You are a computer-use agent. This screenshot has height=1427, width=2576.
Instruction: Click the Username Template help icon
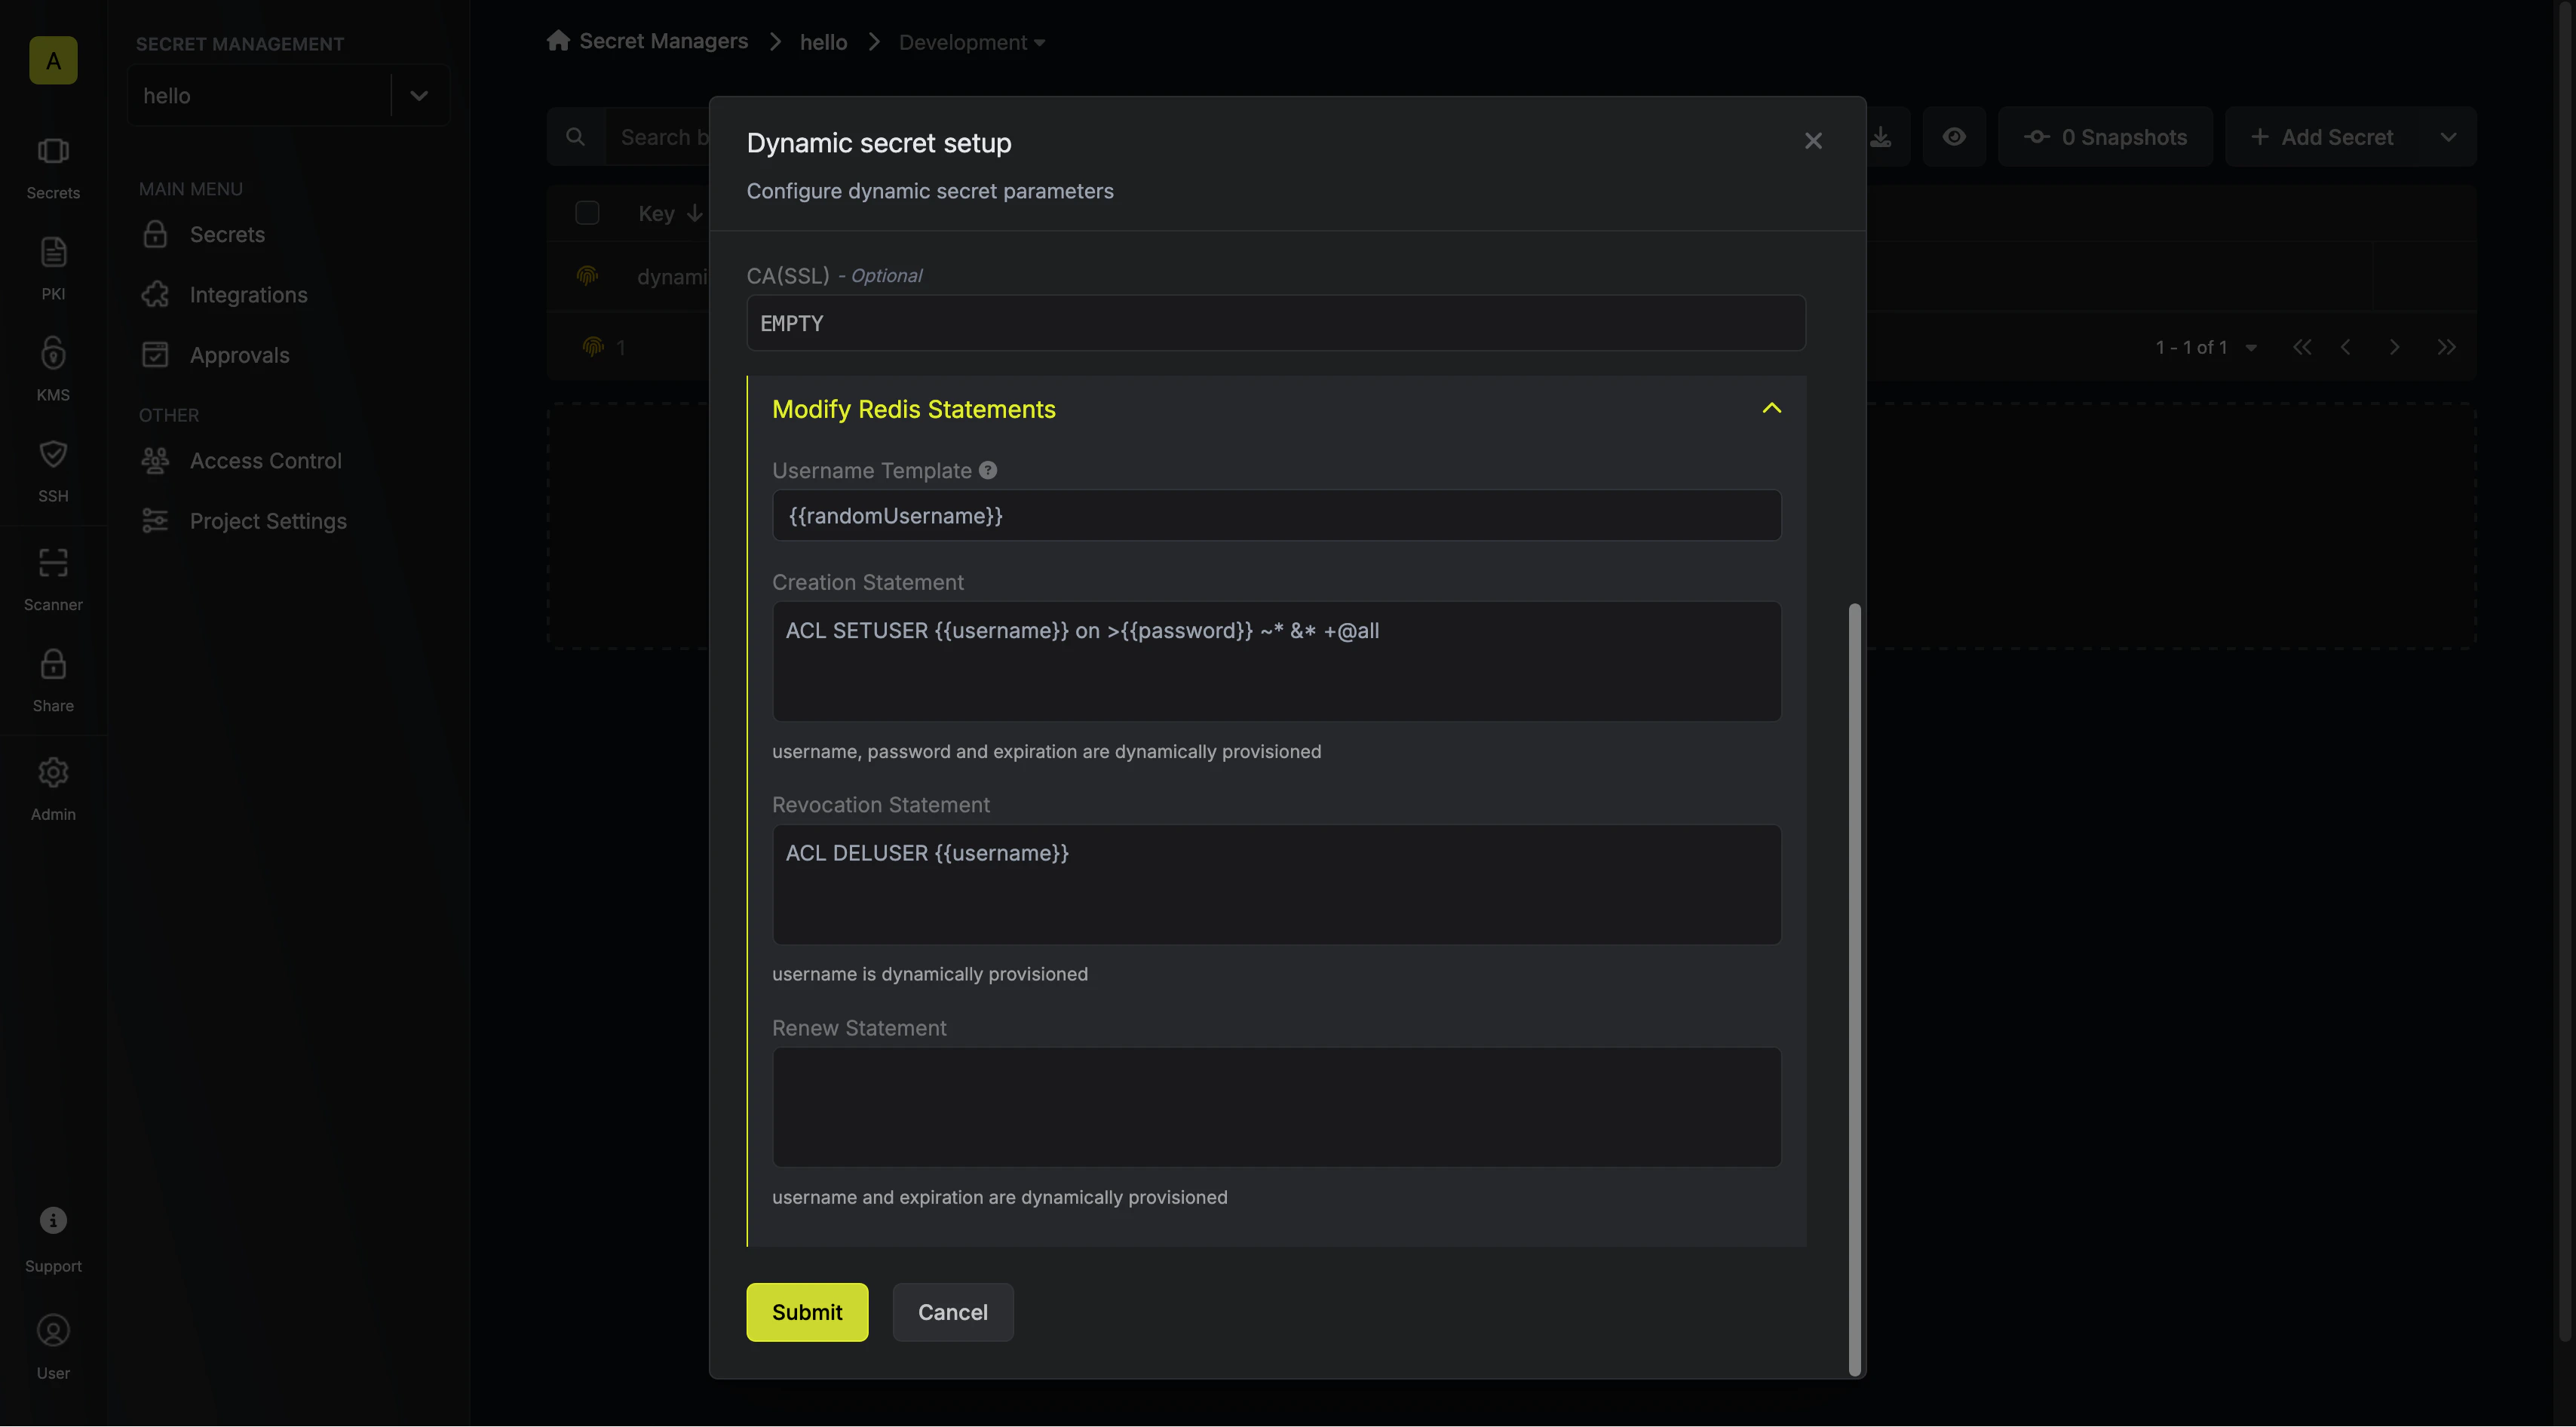coord(988,470)
